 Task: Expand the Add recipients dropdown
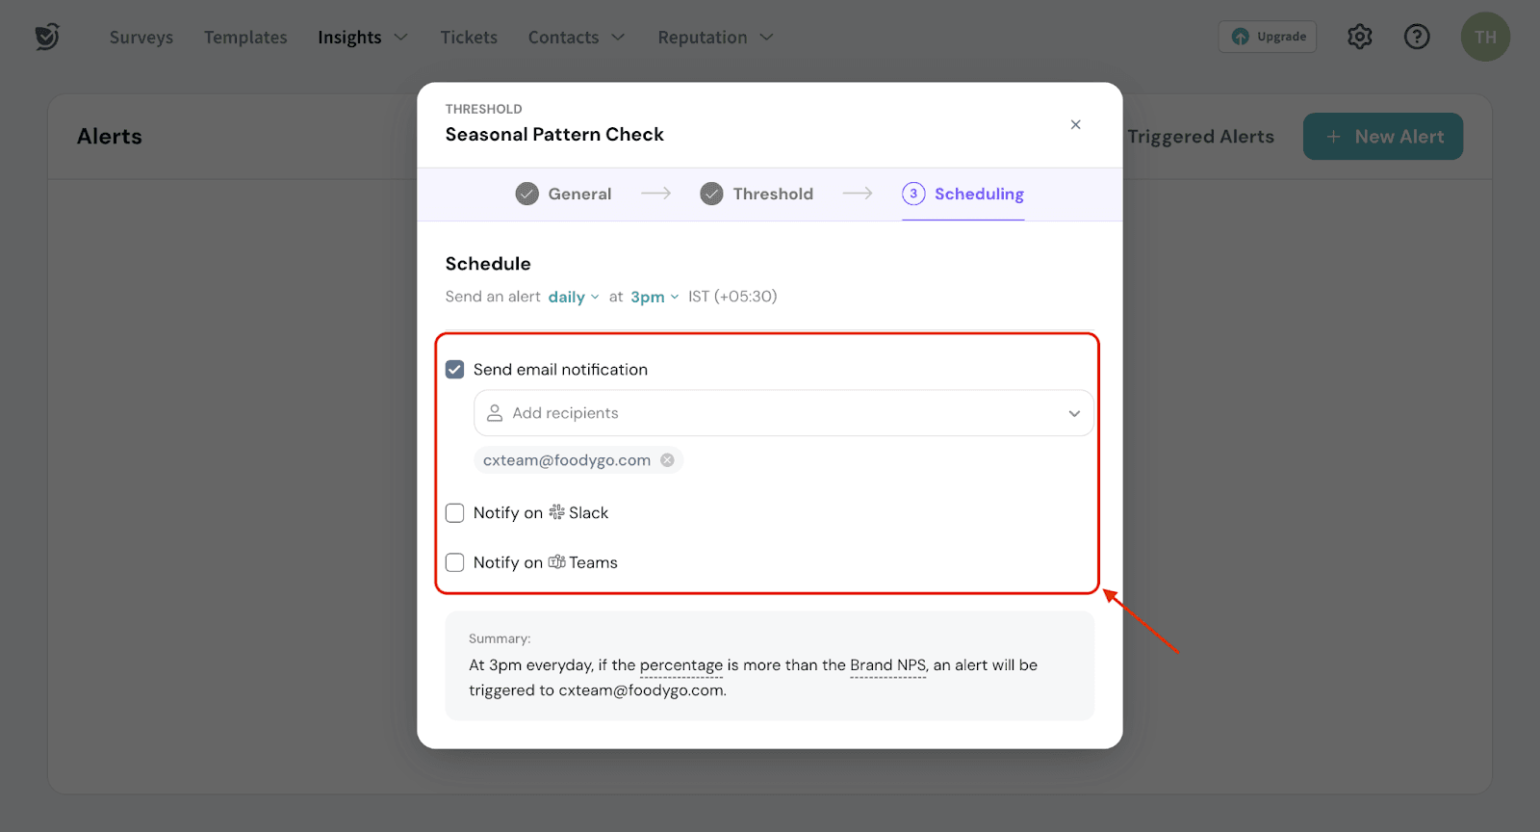point(1073,413)
